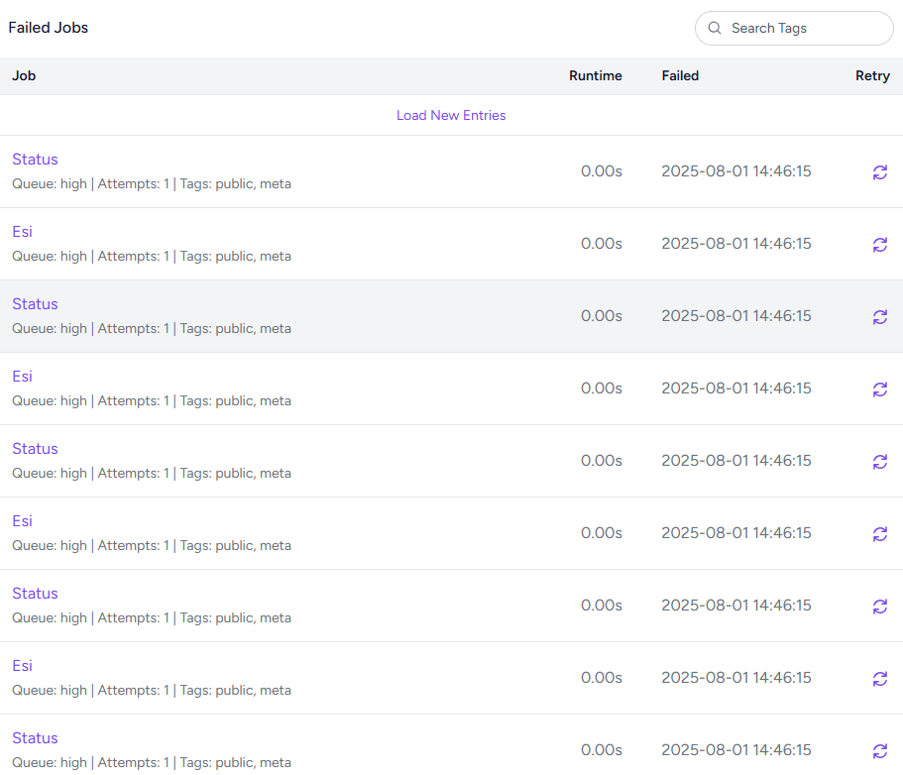Open the third Status job link
The height and width of the screenshot is (775, 903).
click(x=35, y=449)
